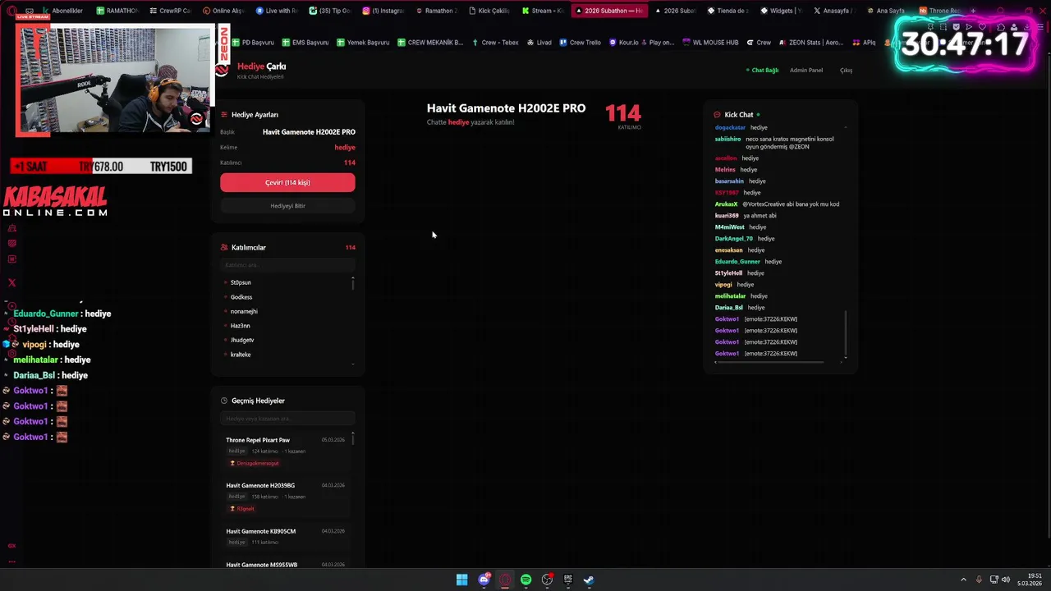The height and width of the screenshot is (591, 1051).
Task: Click the Hediyeyi Bitir button
Action: [x=287, y=206]
